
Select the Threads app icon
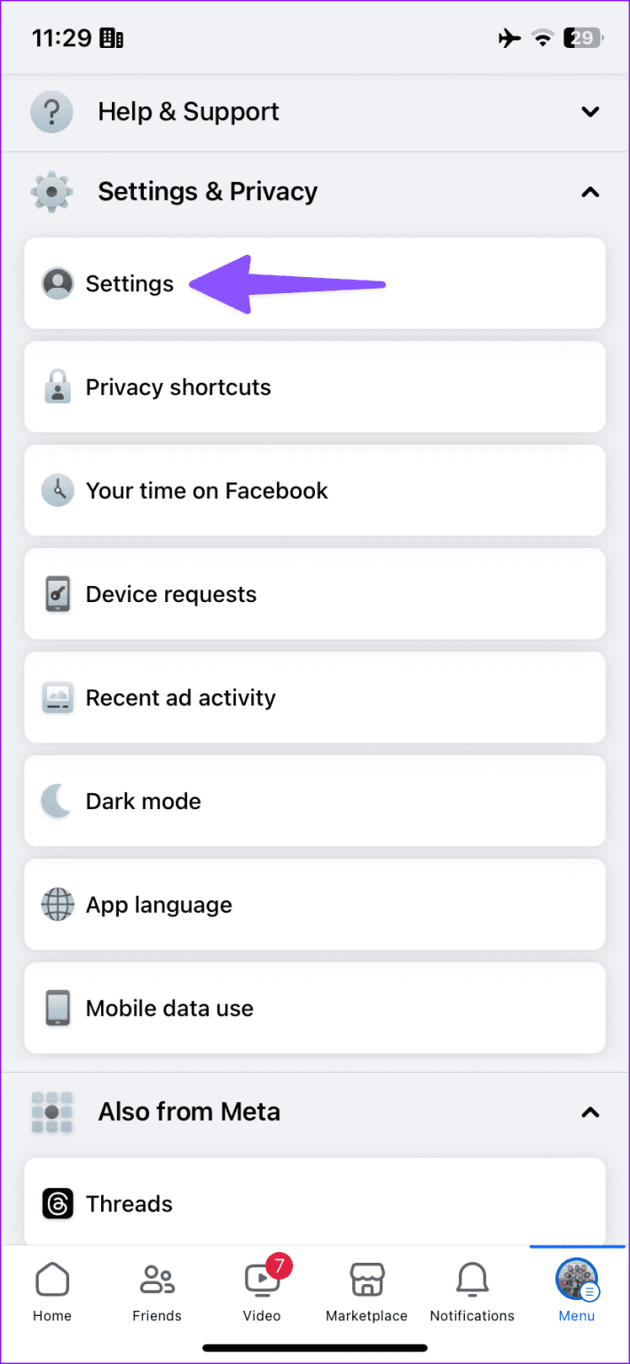(x=57, y=1203)
